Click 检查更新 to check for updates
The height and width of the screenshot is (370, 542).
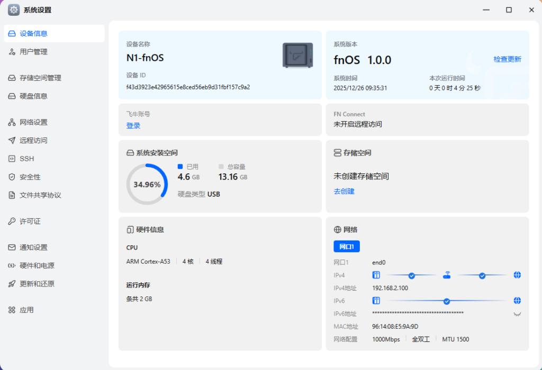[x=508, y=59]
